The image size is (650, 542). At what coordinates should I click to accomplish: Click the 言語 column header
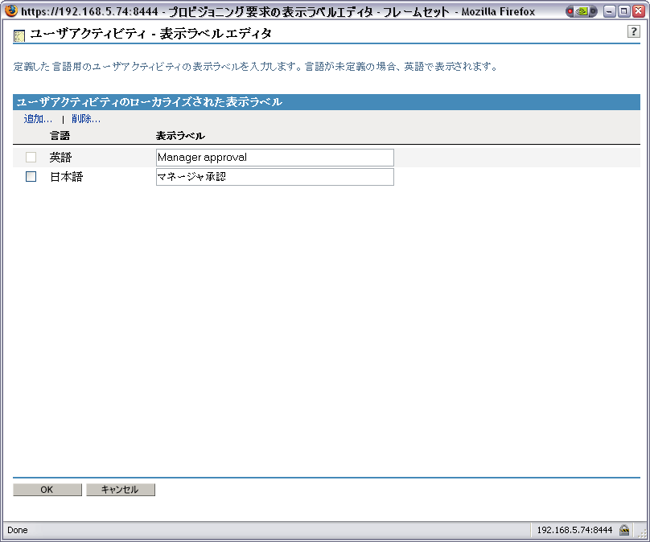[x=60, y=135]
